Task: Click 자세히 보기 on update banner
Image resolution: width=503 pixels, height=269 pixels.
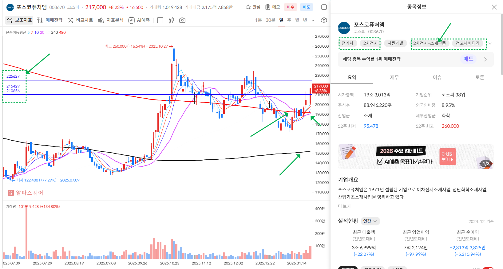Action: click(x=448, y=157)
